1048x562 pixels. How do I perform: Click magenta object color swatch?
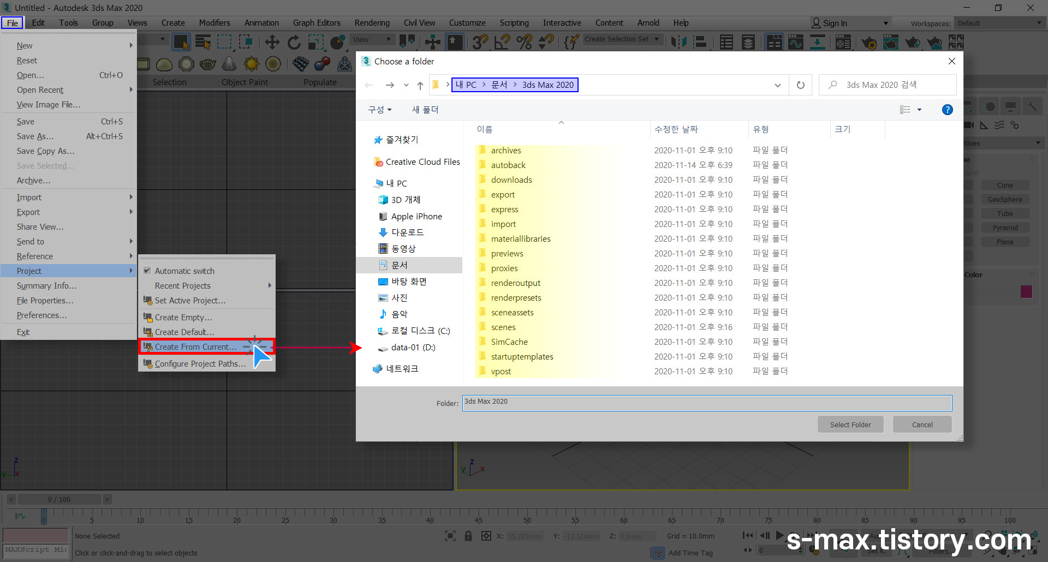pyautogui.click(x=1026, y=291)
